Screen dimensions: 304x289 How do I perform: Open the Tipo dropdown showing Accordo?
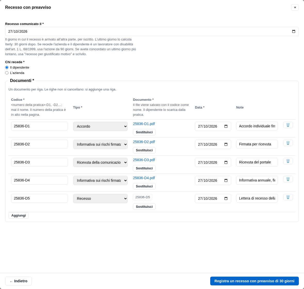(100, 126)
